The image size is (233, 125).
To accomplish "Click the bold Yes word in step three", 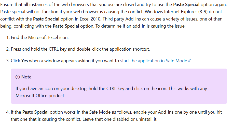I will (x=24, y=61).
